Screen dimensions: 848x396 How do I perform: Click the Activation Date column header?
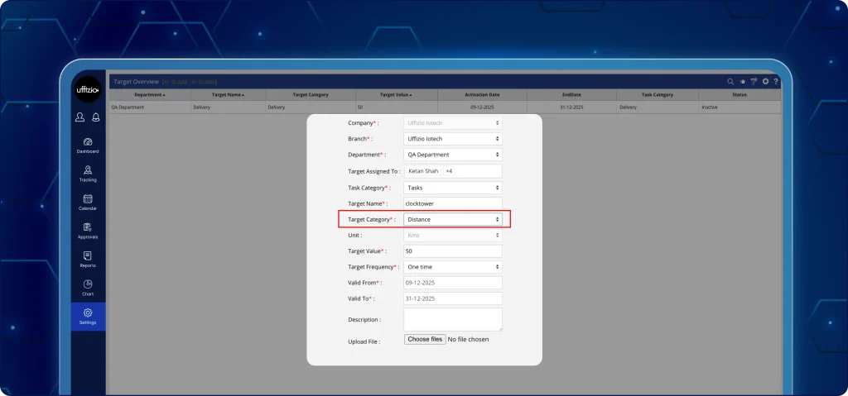point(482,94)
